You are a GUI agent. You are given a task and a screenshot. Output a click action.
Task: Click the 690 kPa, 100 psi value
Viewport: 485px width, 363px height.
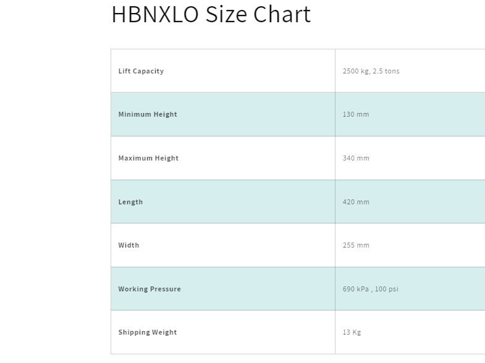pos(370,289)
